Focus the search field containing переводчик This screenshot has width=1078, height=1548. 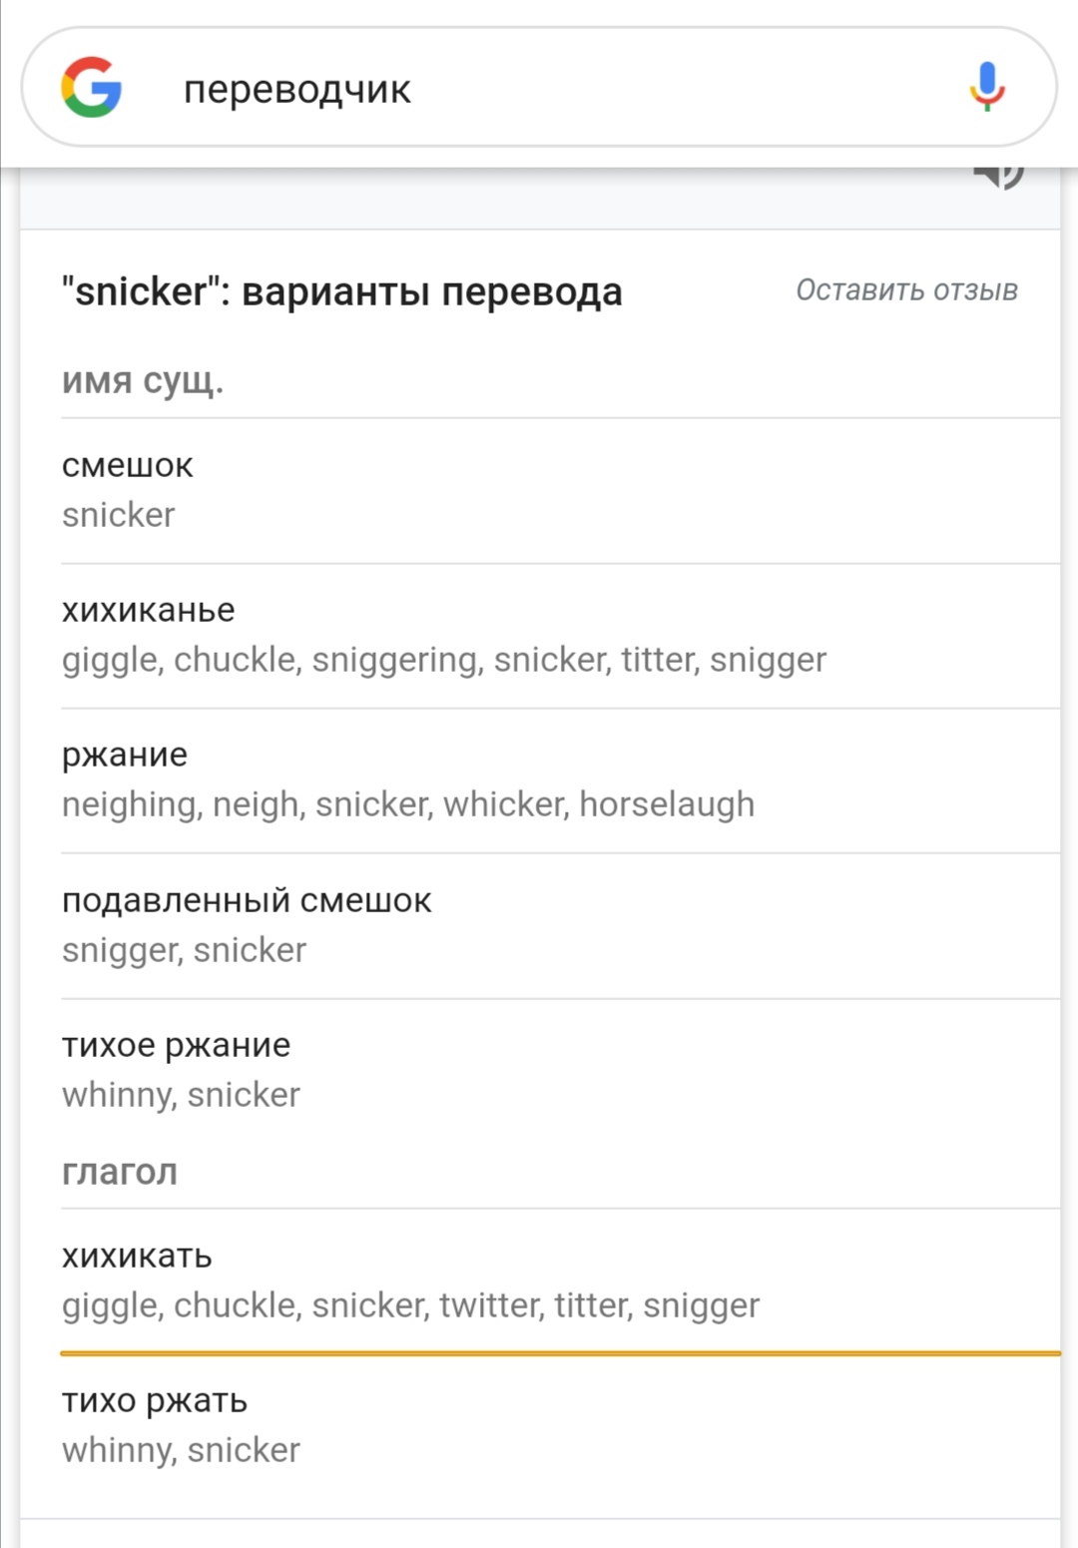point(539,88)
